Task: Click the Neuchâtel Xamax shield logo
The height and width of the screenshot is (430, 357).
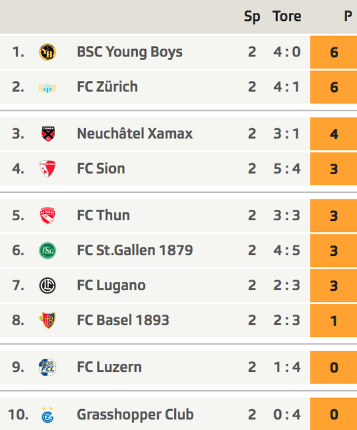Action: [48, 134]
